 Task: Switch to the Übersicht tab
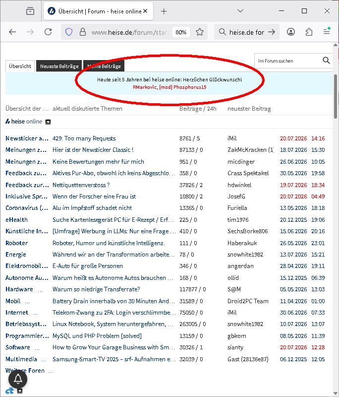click(x=20, y=66)
